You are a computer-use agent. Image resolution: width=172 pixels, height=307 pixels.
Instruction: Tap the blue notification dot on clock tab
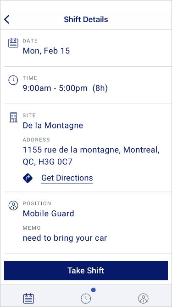coord(94,290)
